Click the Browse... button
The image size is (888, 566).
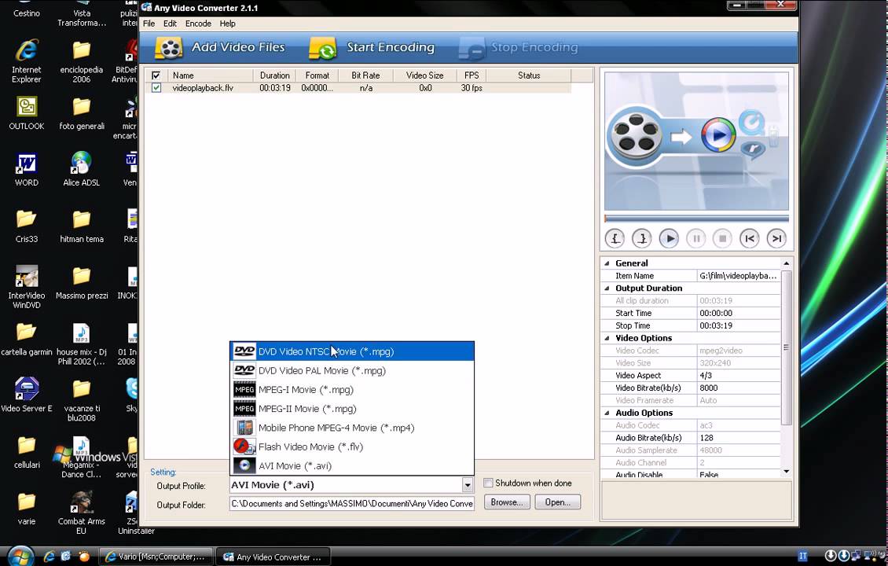click(x=507, y=502)
